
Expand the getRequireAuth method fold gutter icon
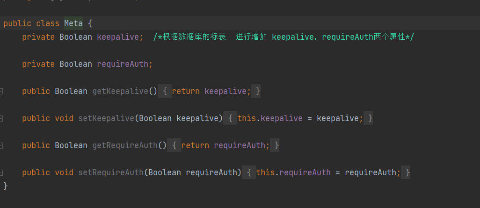coord(1,145)
